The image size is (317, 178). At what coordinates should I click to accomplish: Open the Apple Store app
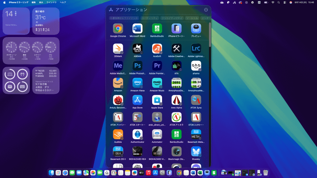coord(157,100)
